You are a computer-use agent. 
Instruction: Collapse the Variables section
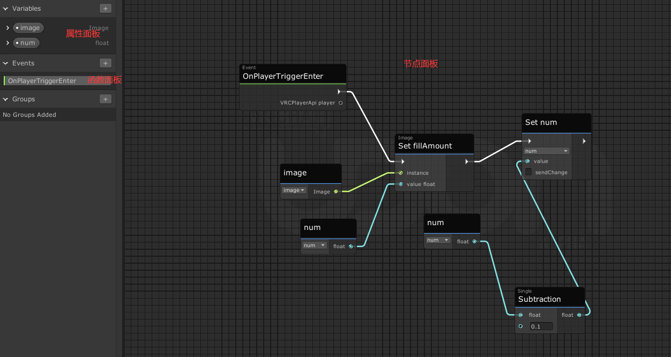pos(5,9)
